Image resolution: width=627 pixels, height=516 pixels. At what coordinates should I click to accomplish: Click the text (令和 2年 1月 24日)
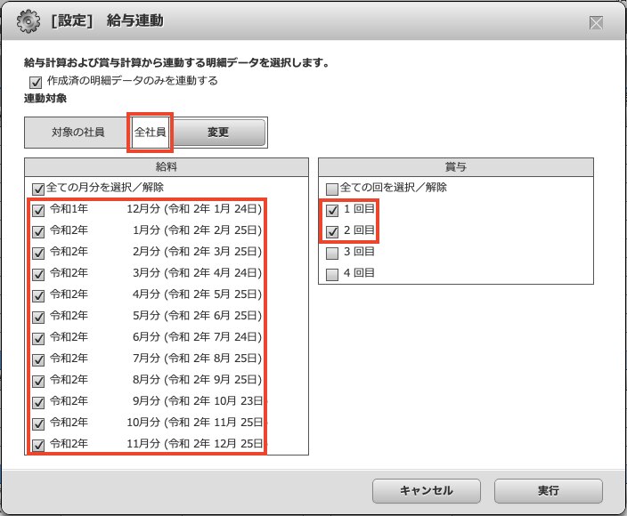coord(213,209)
